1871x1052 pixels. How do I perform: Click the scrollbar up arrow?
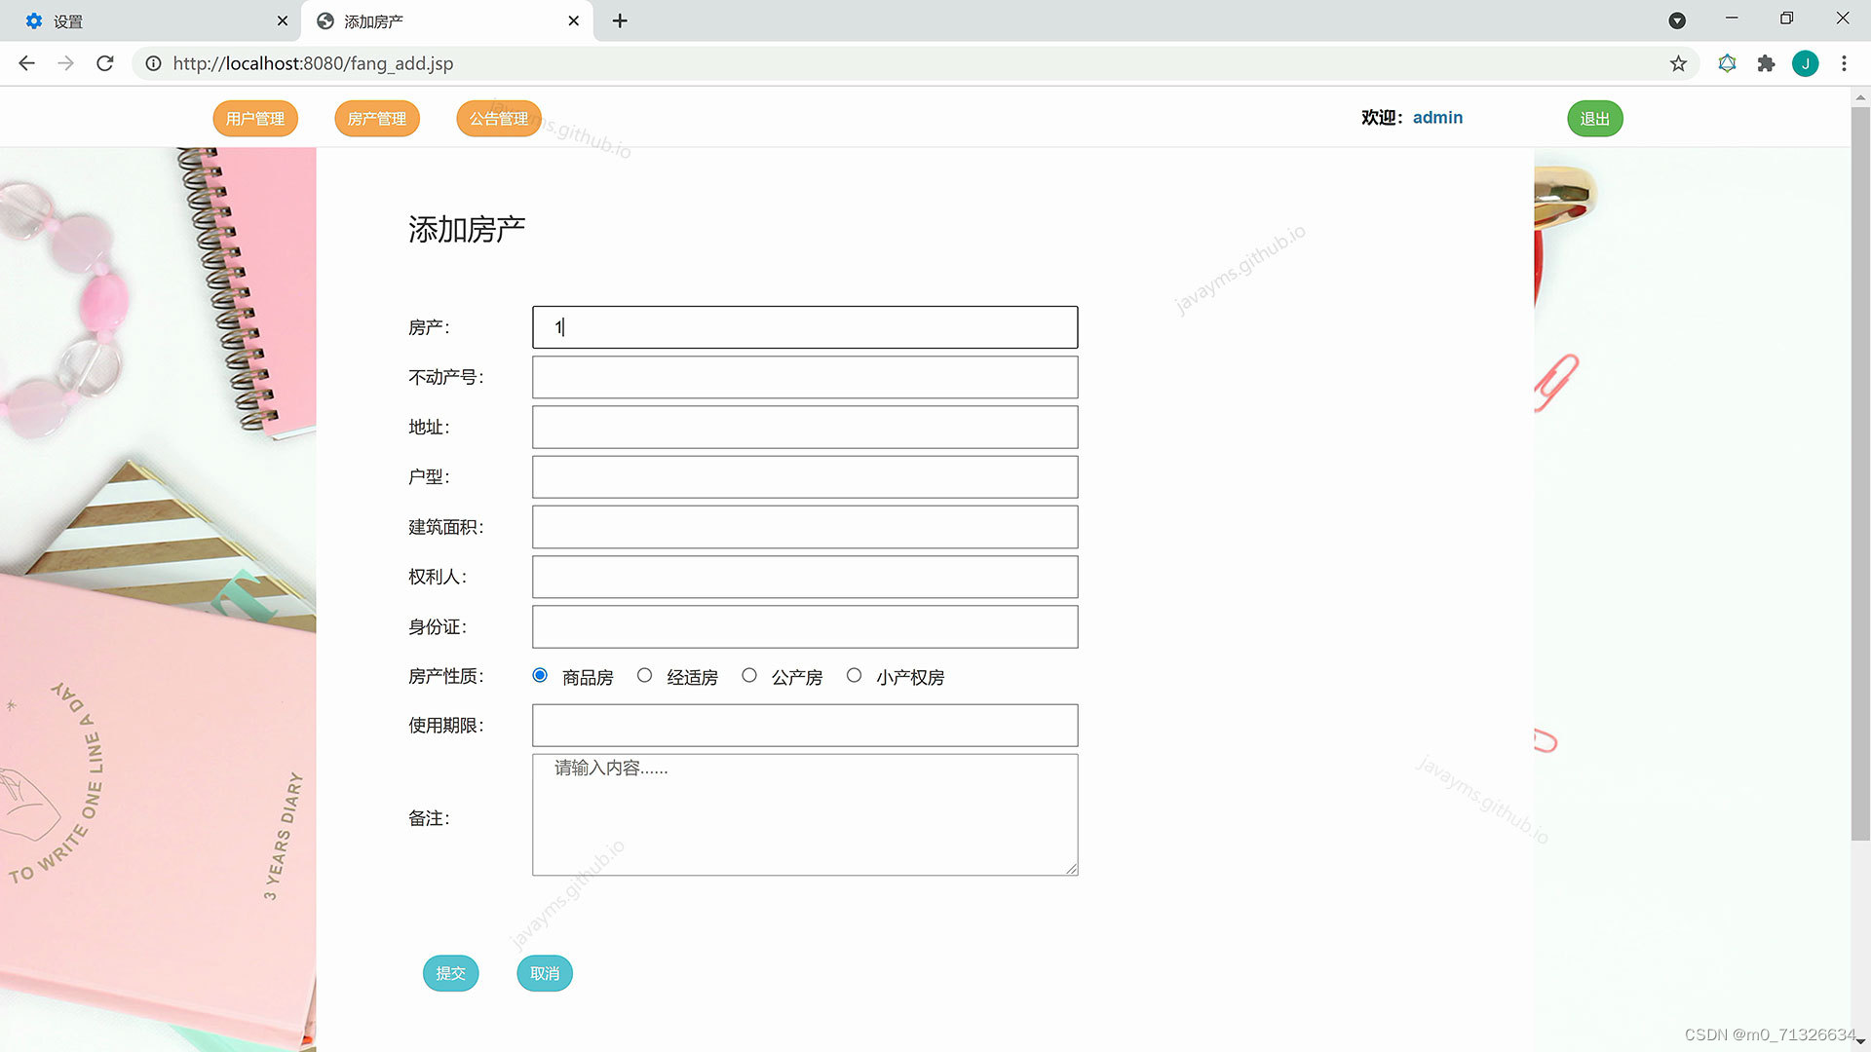click(1860, 97)
